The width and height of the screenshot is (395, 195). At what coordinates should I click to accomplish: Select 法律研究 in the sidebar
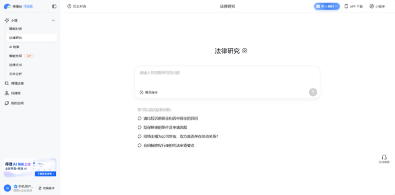(x=32, y=38)
